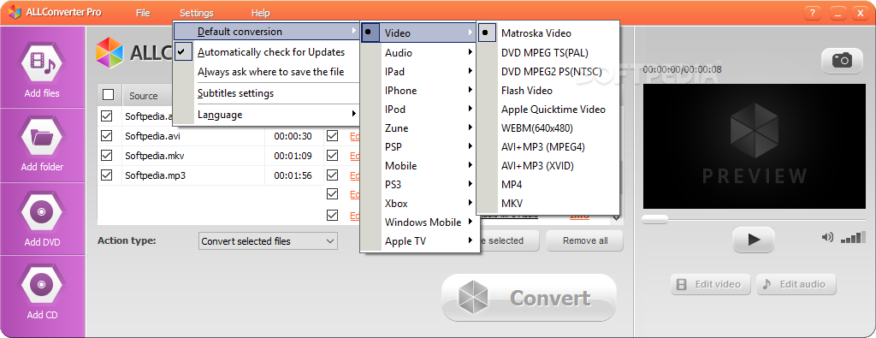Choose the Xbox category
This screenshot has height=338, width=876.
coord(420,204)
